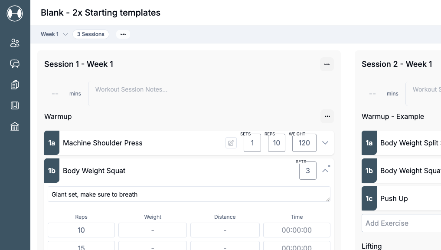Click the Blank - 2x Starting templates title

click(101, 13)
